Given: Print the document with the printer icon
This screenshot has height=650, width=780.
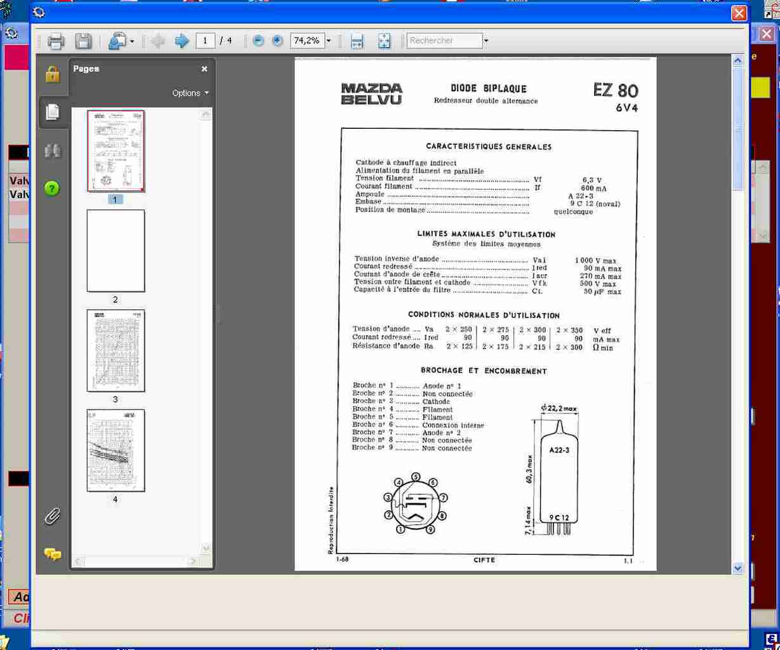Looking at the screenshot, I should click(x=56, y=41).
